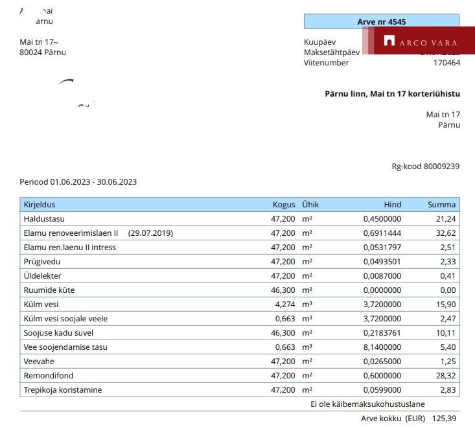Screen dimensions: 475x427
Task: Click 'Rg-kood 80009239'
Action: (x=426, y=167)
